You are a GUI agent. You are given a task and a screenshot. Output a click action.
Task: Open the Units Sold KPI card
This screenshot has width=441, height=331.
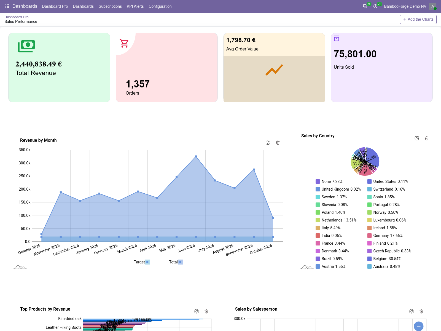point(382,68)
